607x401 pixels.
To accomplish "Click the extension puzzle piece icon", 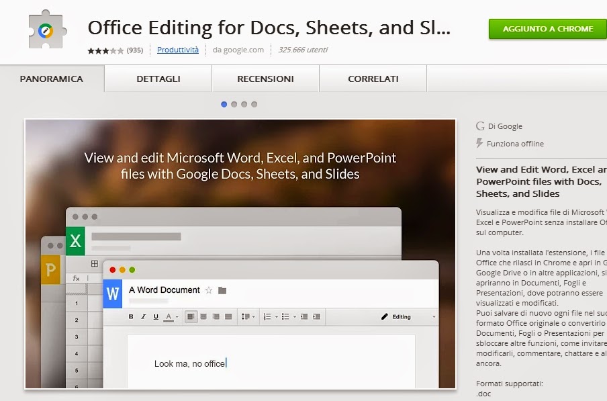I will (47, 30).
